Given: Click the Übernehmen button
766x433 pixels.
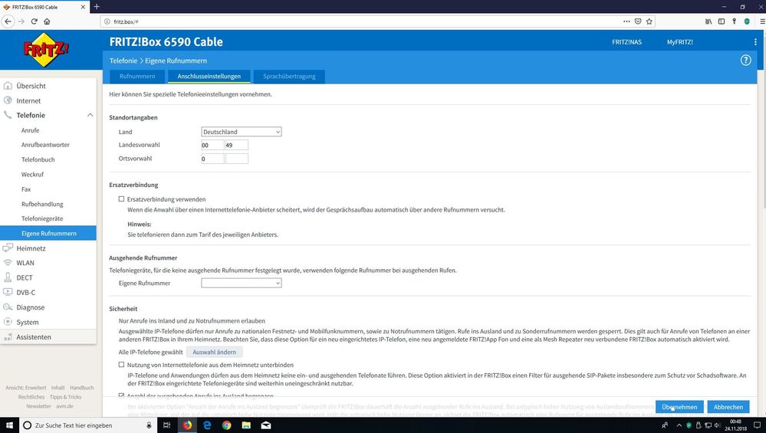Looking at the screenshot, I should [679, 407].
